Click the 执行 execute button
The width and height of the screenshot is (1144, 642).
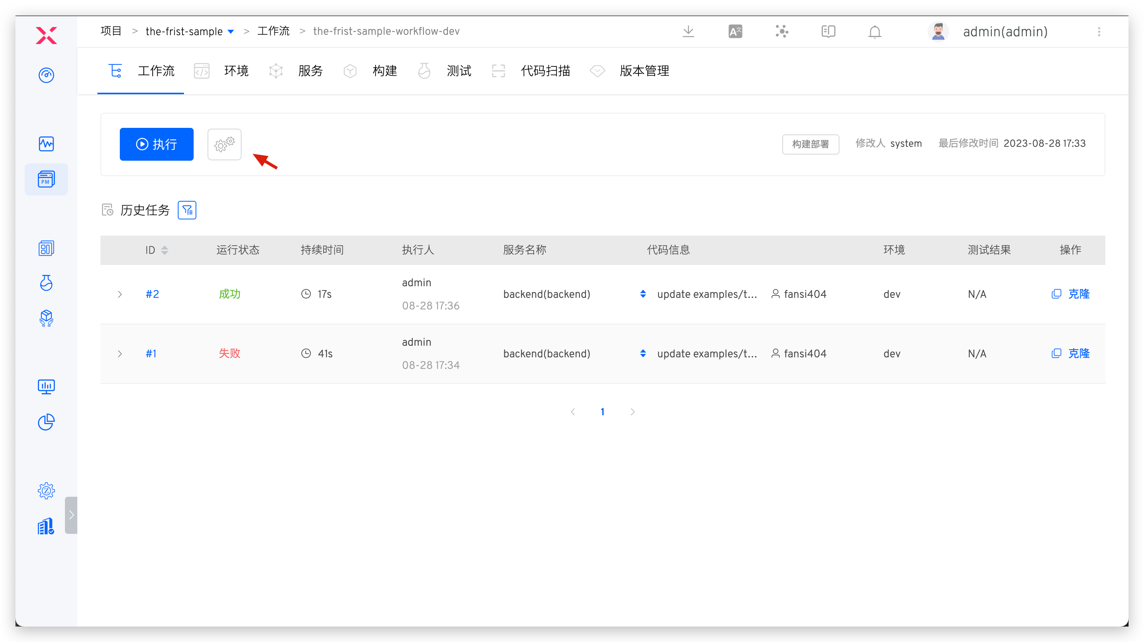(156, 144)
